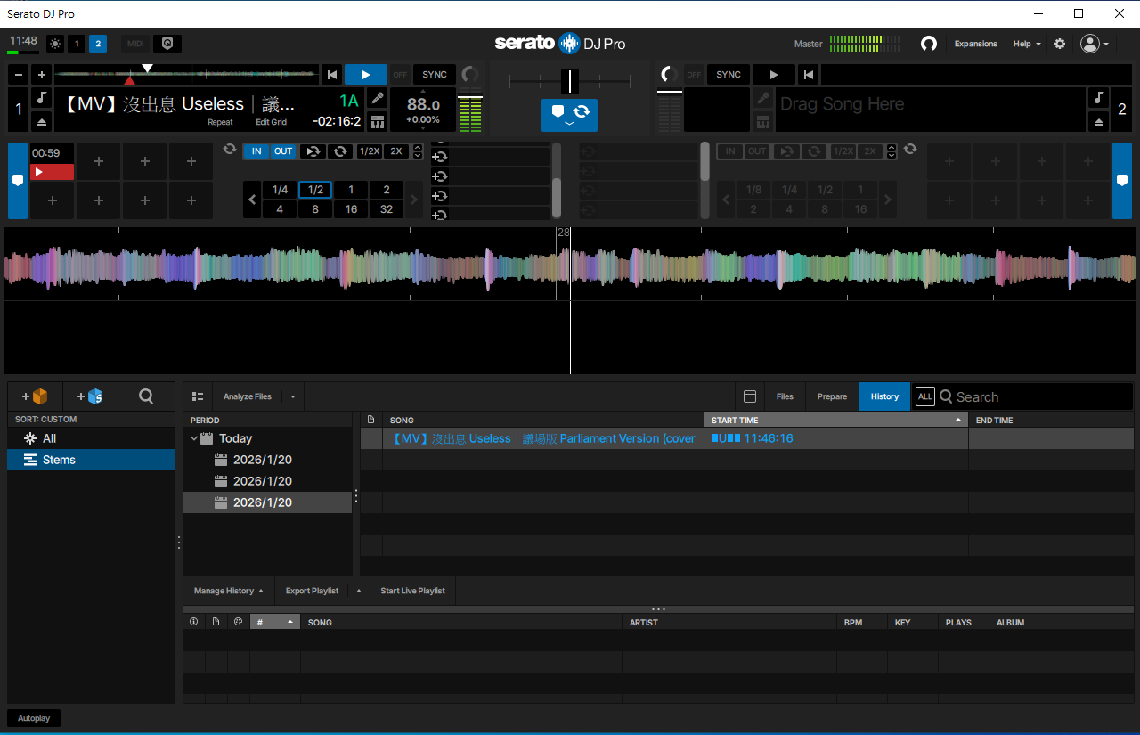Eject the track from deck 1
Image resolution: width=1140 pixels, height=735 pixels.
click(x=42, y=122)
